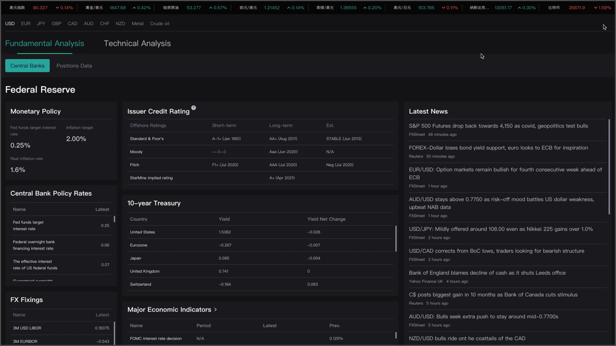Click the Bitcoin ticker down arrow
This screenshot has height=346, width=616.
coord(596,8)
